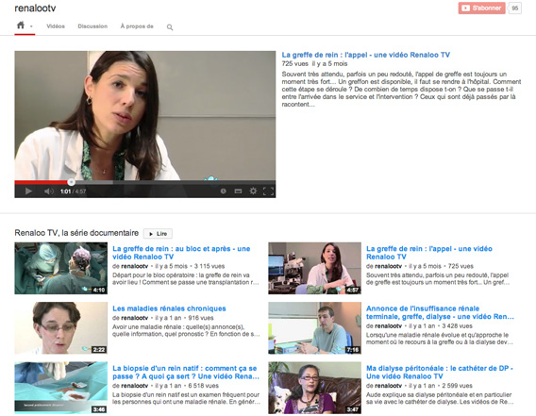Click the biopsy video thumbnail with 3:46 duration
Viewport: 536px width, 416px height.
click(60, 388)
